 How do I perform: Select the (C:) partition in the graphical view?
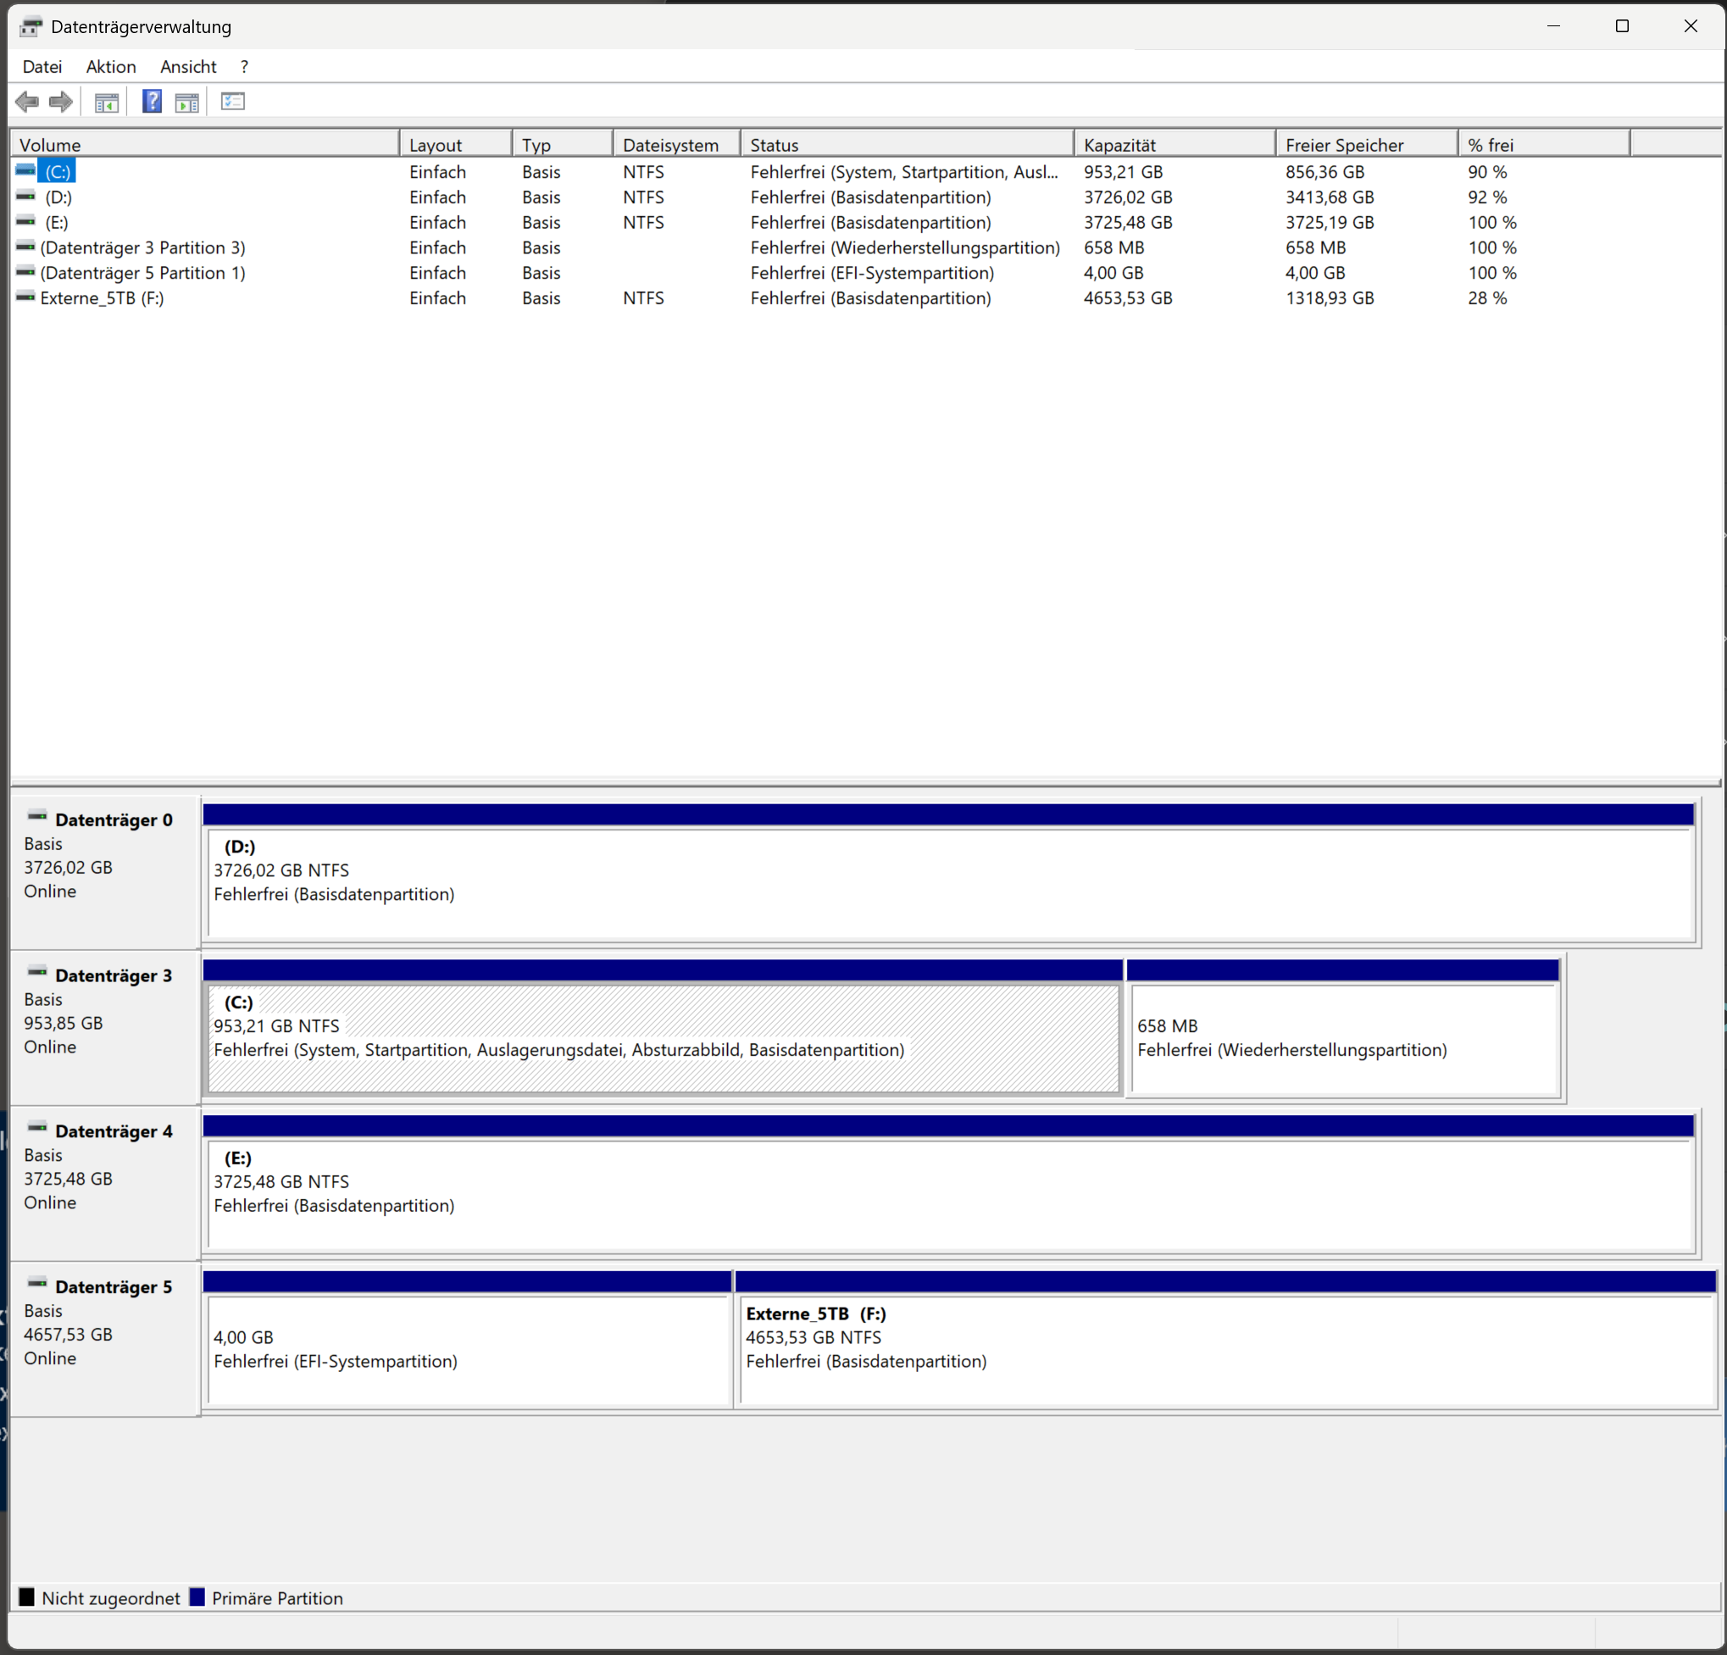(x=661, y=1040)
